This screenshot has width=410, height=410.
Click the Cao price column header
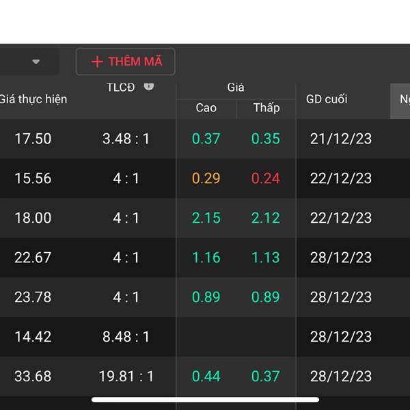pyautogui.click(x=206, y=108)
